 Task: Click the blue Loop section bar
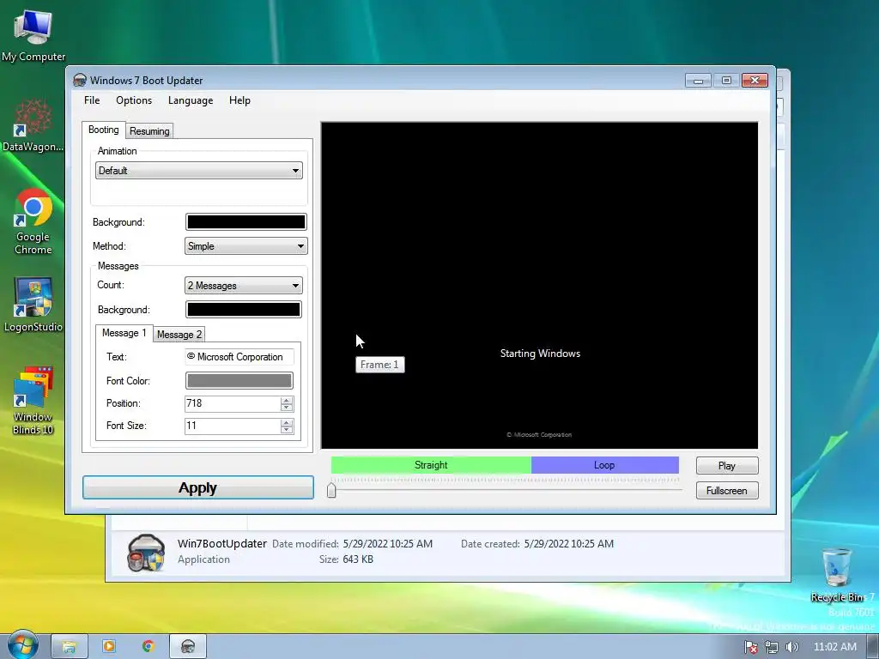click(605, 465)
